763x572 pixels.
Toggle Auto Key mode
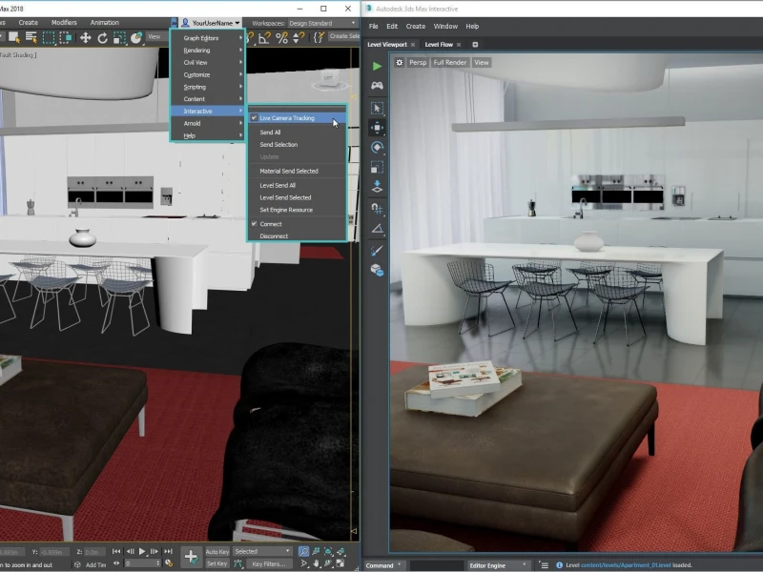click(x=217, y=552)
